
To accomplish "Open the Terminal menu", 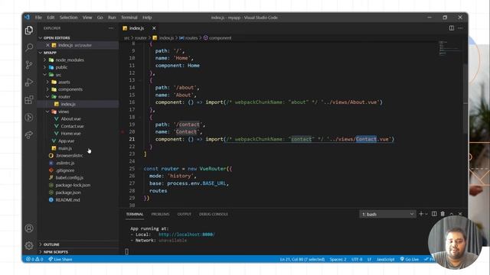I will coord(129,18).
